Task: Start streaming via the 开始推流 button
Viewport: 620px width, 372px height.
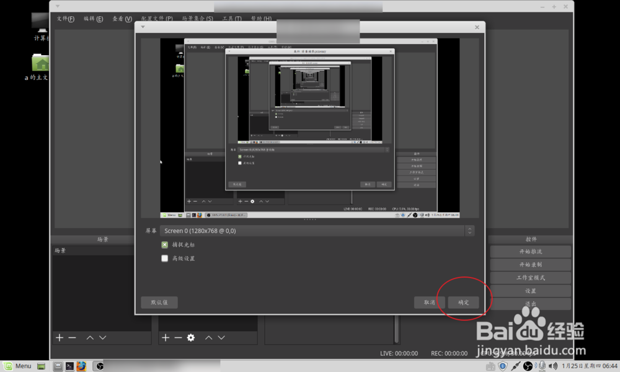Action: coord(530,251)
